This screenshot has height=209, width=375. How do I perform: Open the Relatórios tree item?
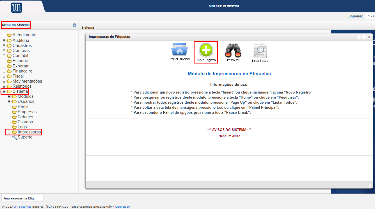click(x=22, y=86)
